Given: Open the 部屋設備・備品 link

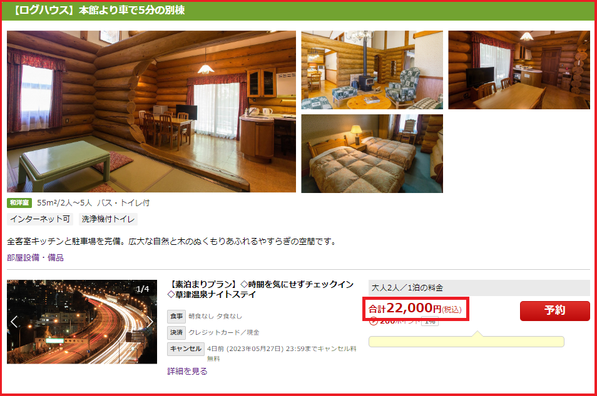Looking at the screenshot, I should click(35, 257).
